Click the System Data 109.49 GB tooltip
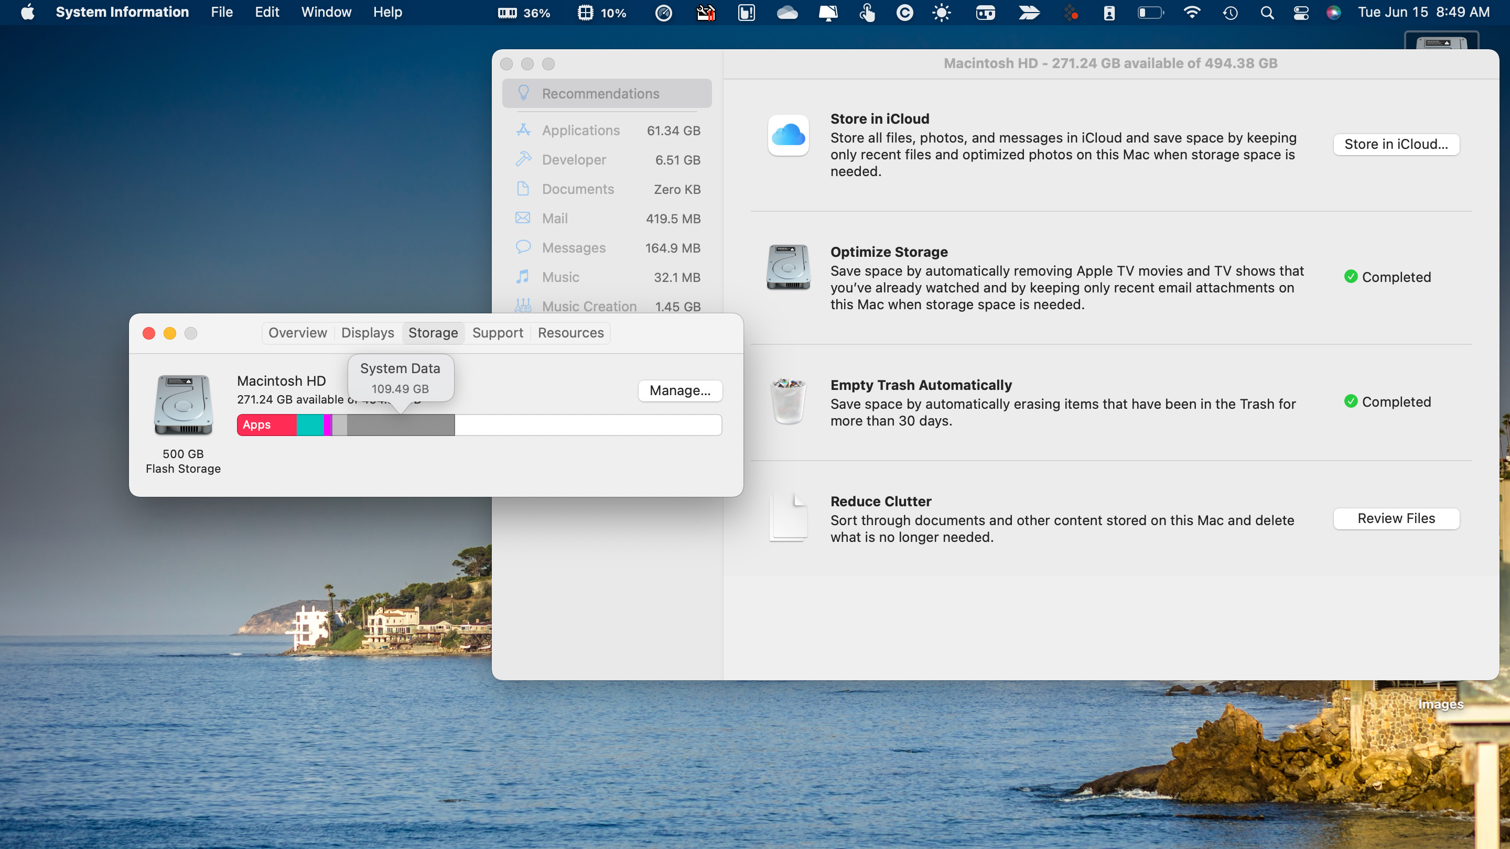 pyautogui.click(x=401, y=378)
